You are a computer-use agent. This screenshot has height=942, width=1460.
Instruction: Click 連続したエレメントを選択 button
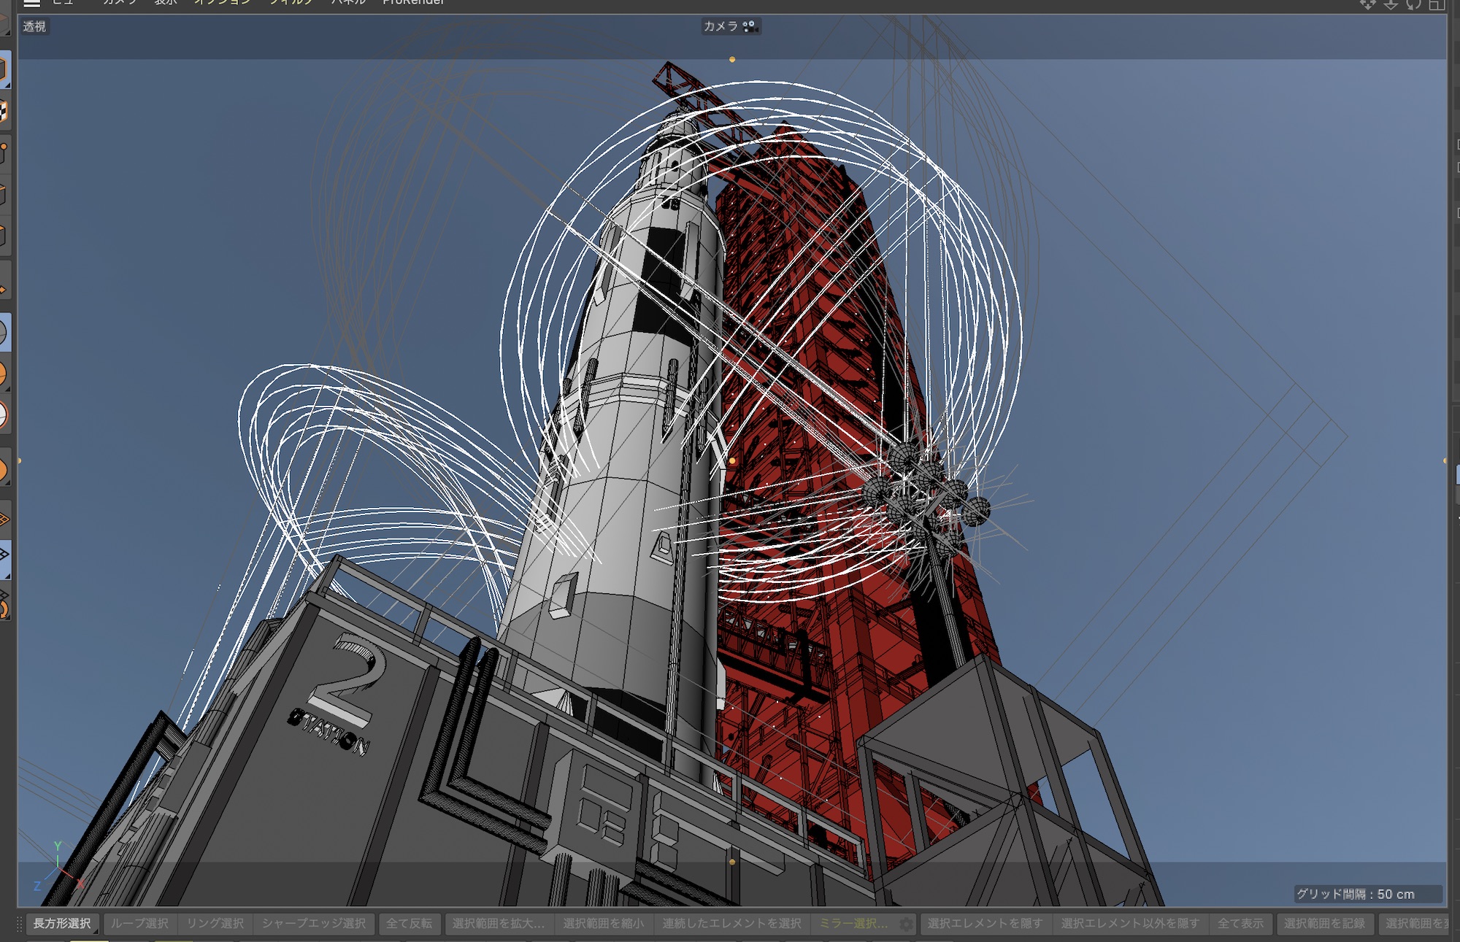pos(731,924)
